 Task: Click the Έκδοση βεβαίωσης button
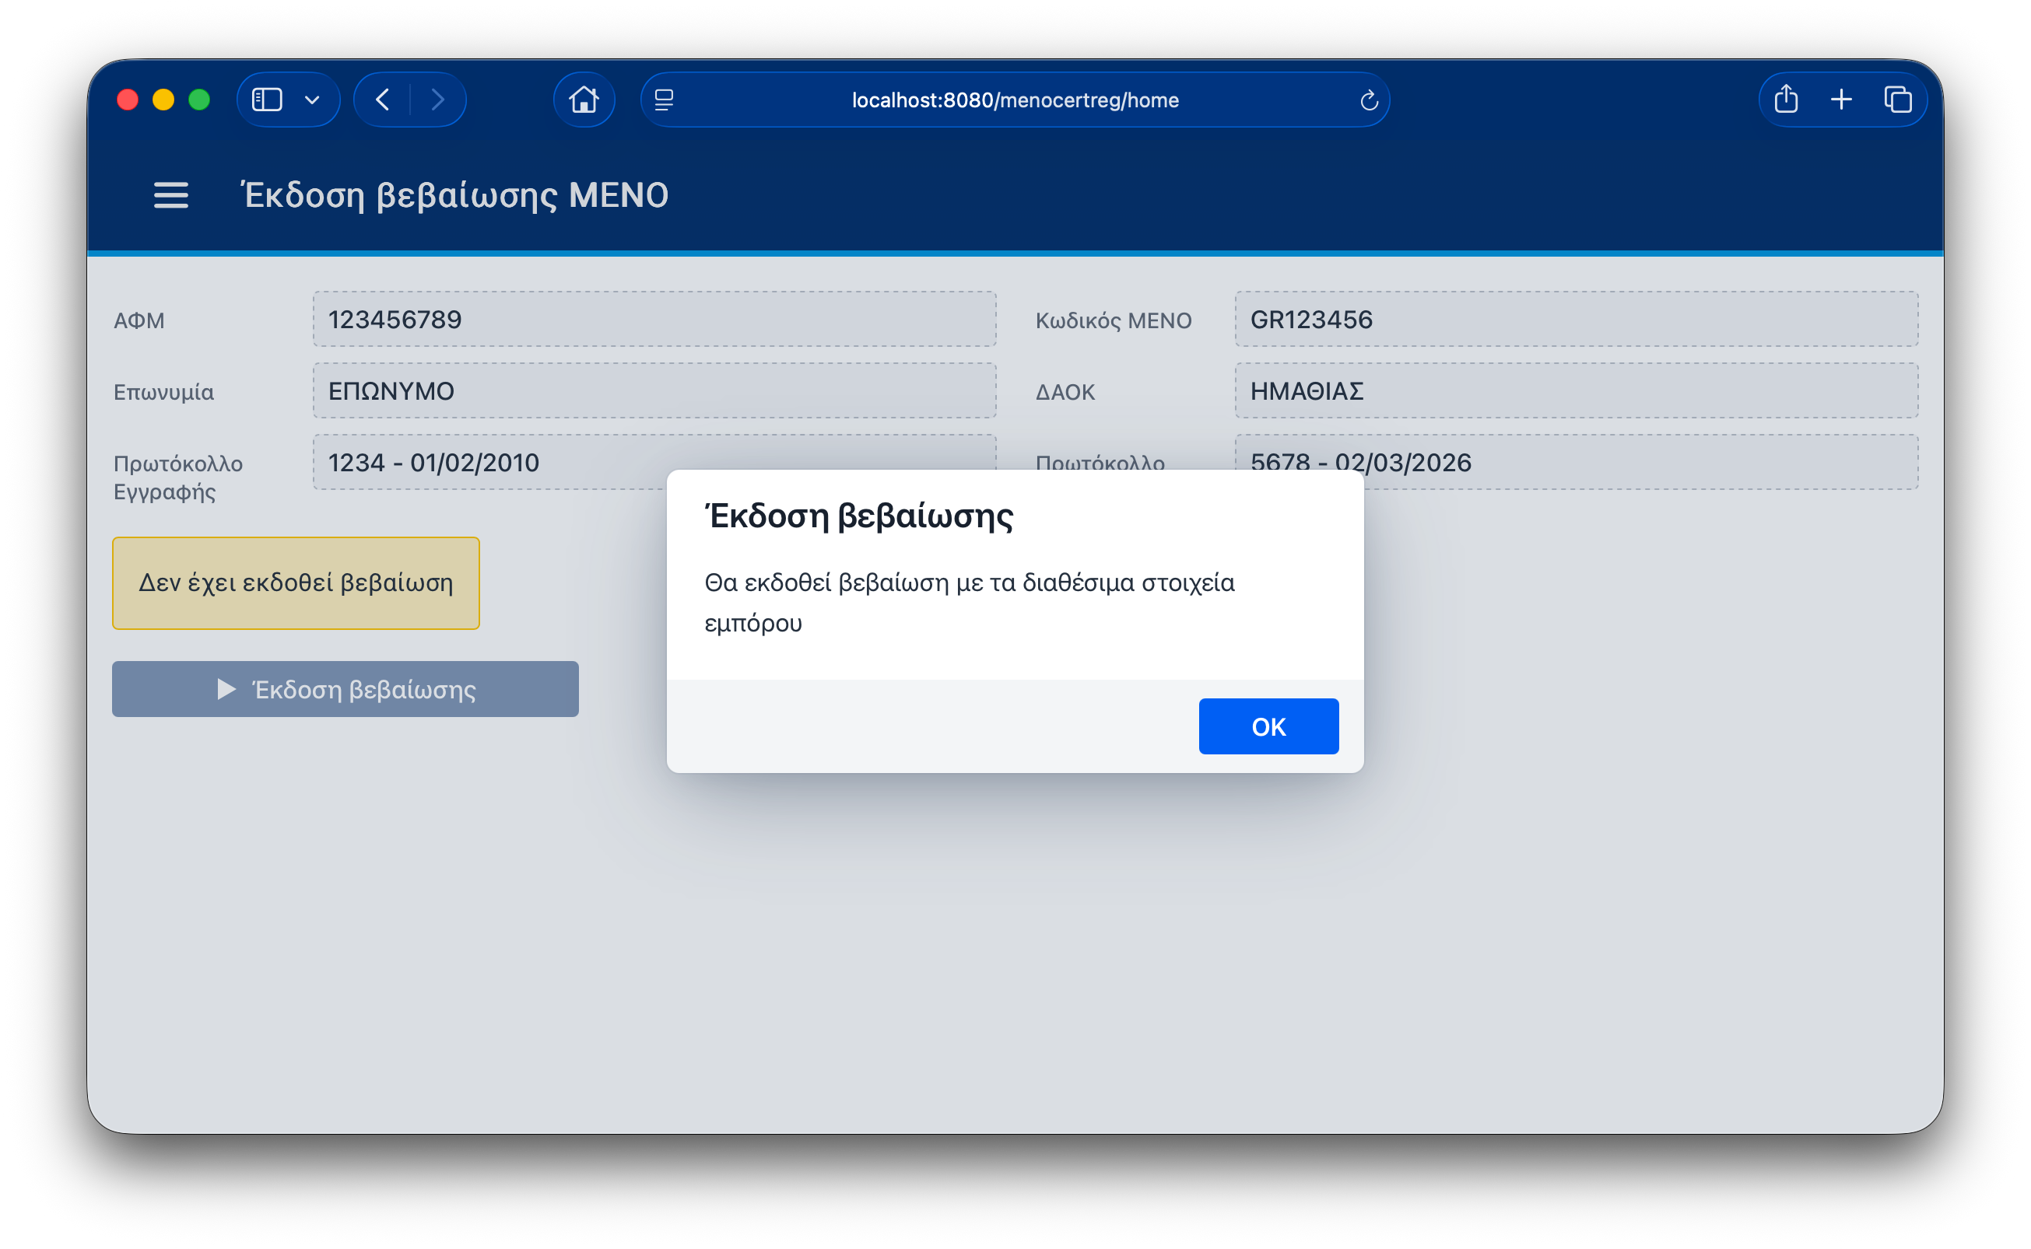(x=346, y=689)
